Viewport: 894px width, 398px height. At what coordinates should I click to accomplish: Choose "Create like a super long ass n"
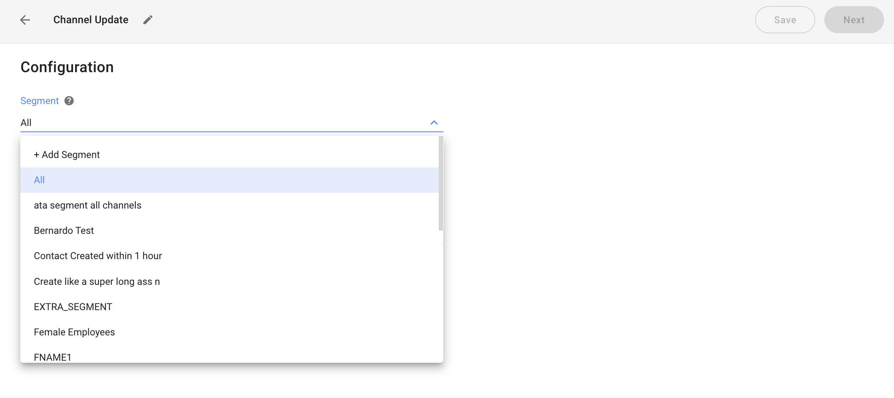click(x=97, y=282)
